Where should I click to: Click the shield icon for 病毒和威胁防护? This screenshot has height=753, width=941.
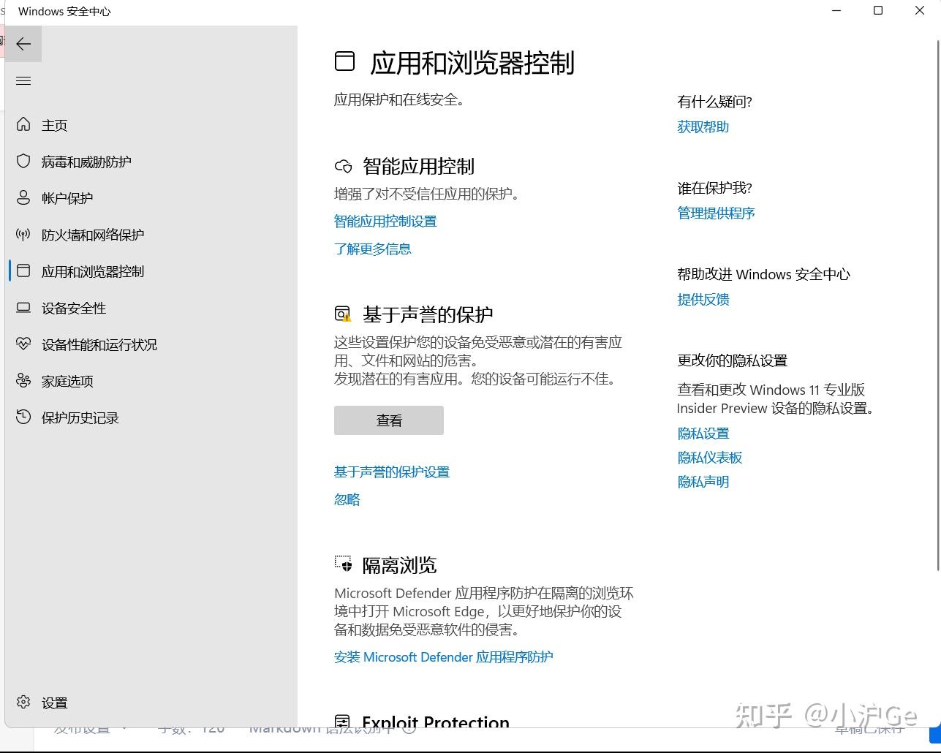(x=23, y=161)
